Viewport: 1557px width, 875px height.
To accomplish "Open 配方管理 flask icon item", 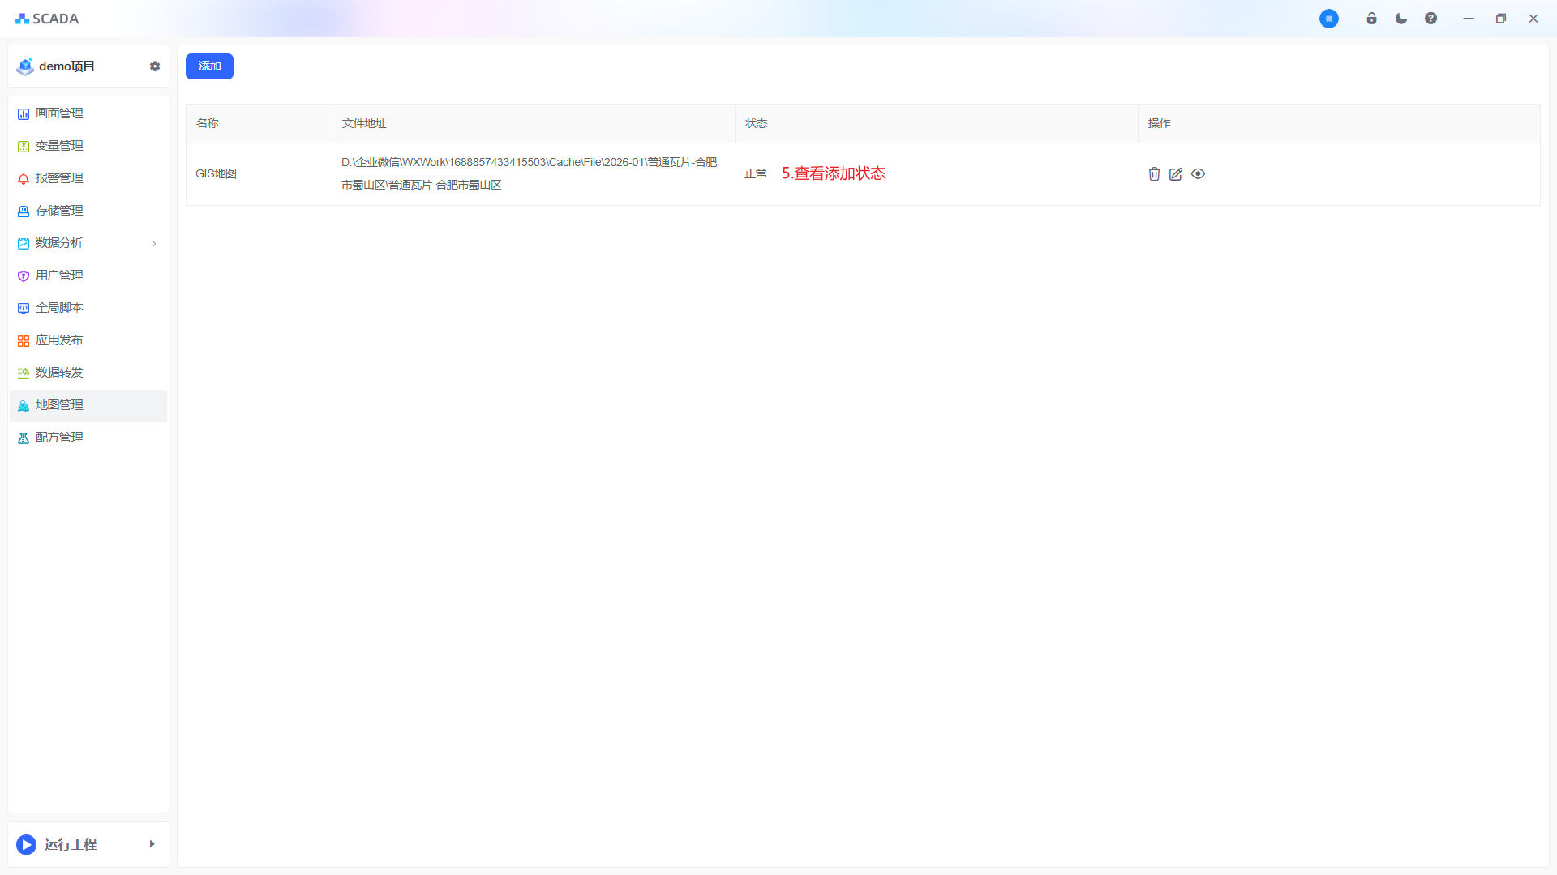I will (59, 437).
